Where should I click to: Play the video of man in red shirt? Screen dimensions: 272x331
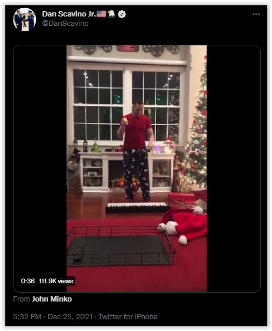[x=137, y=168]
